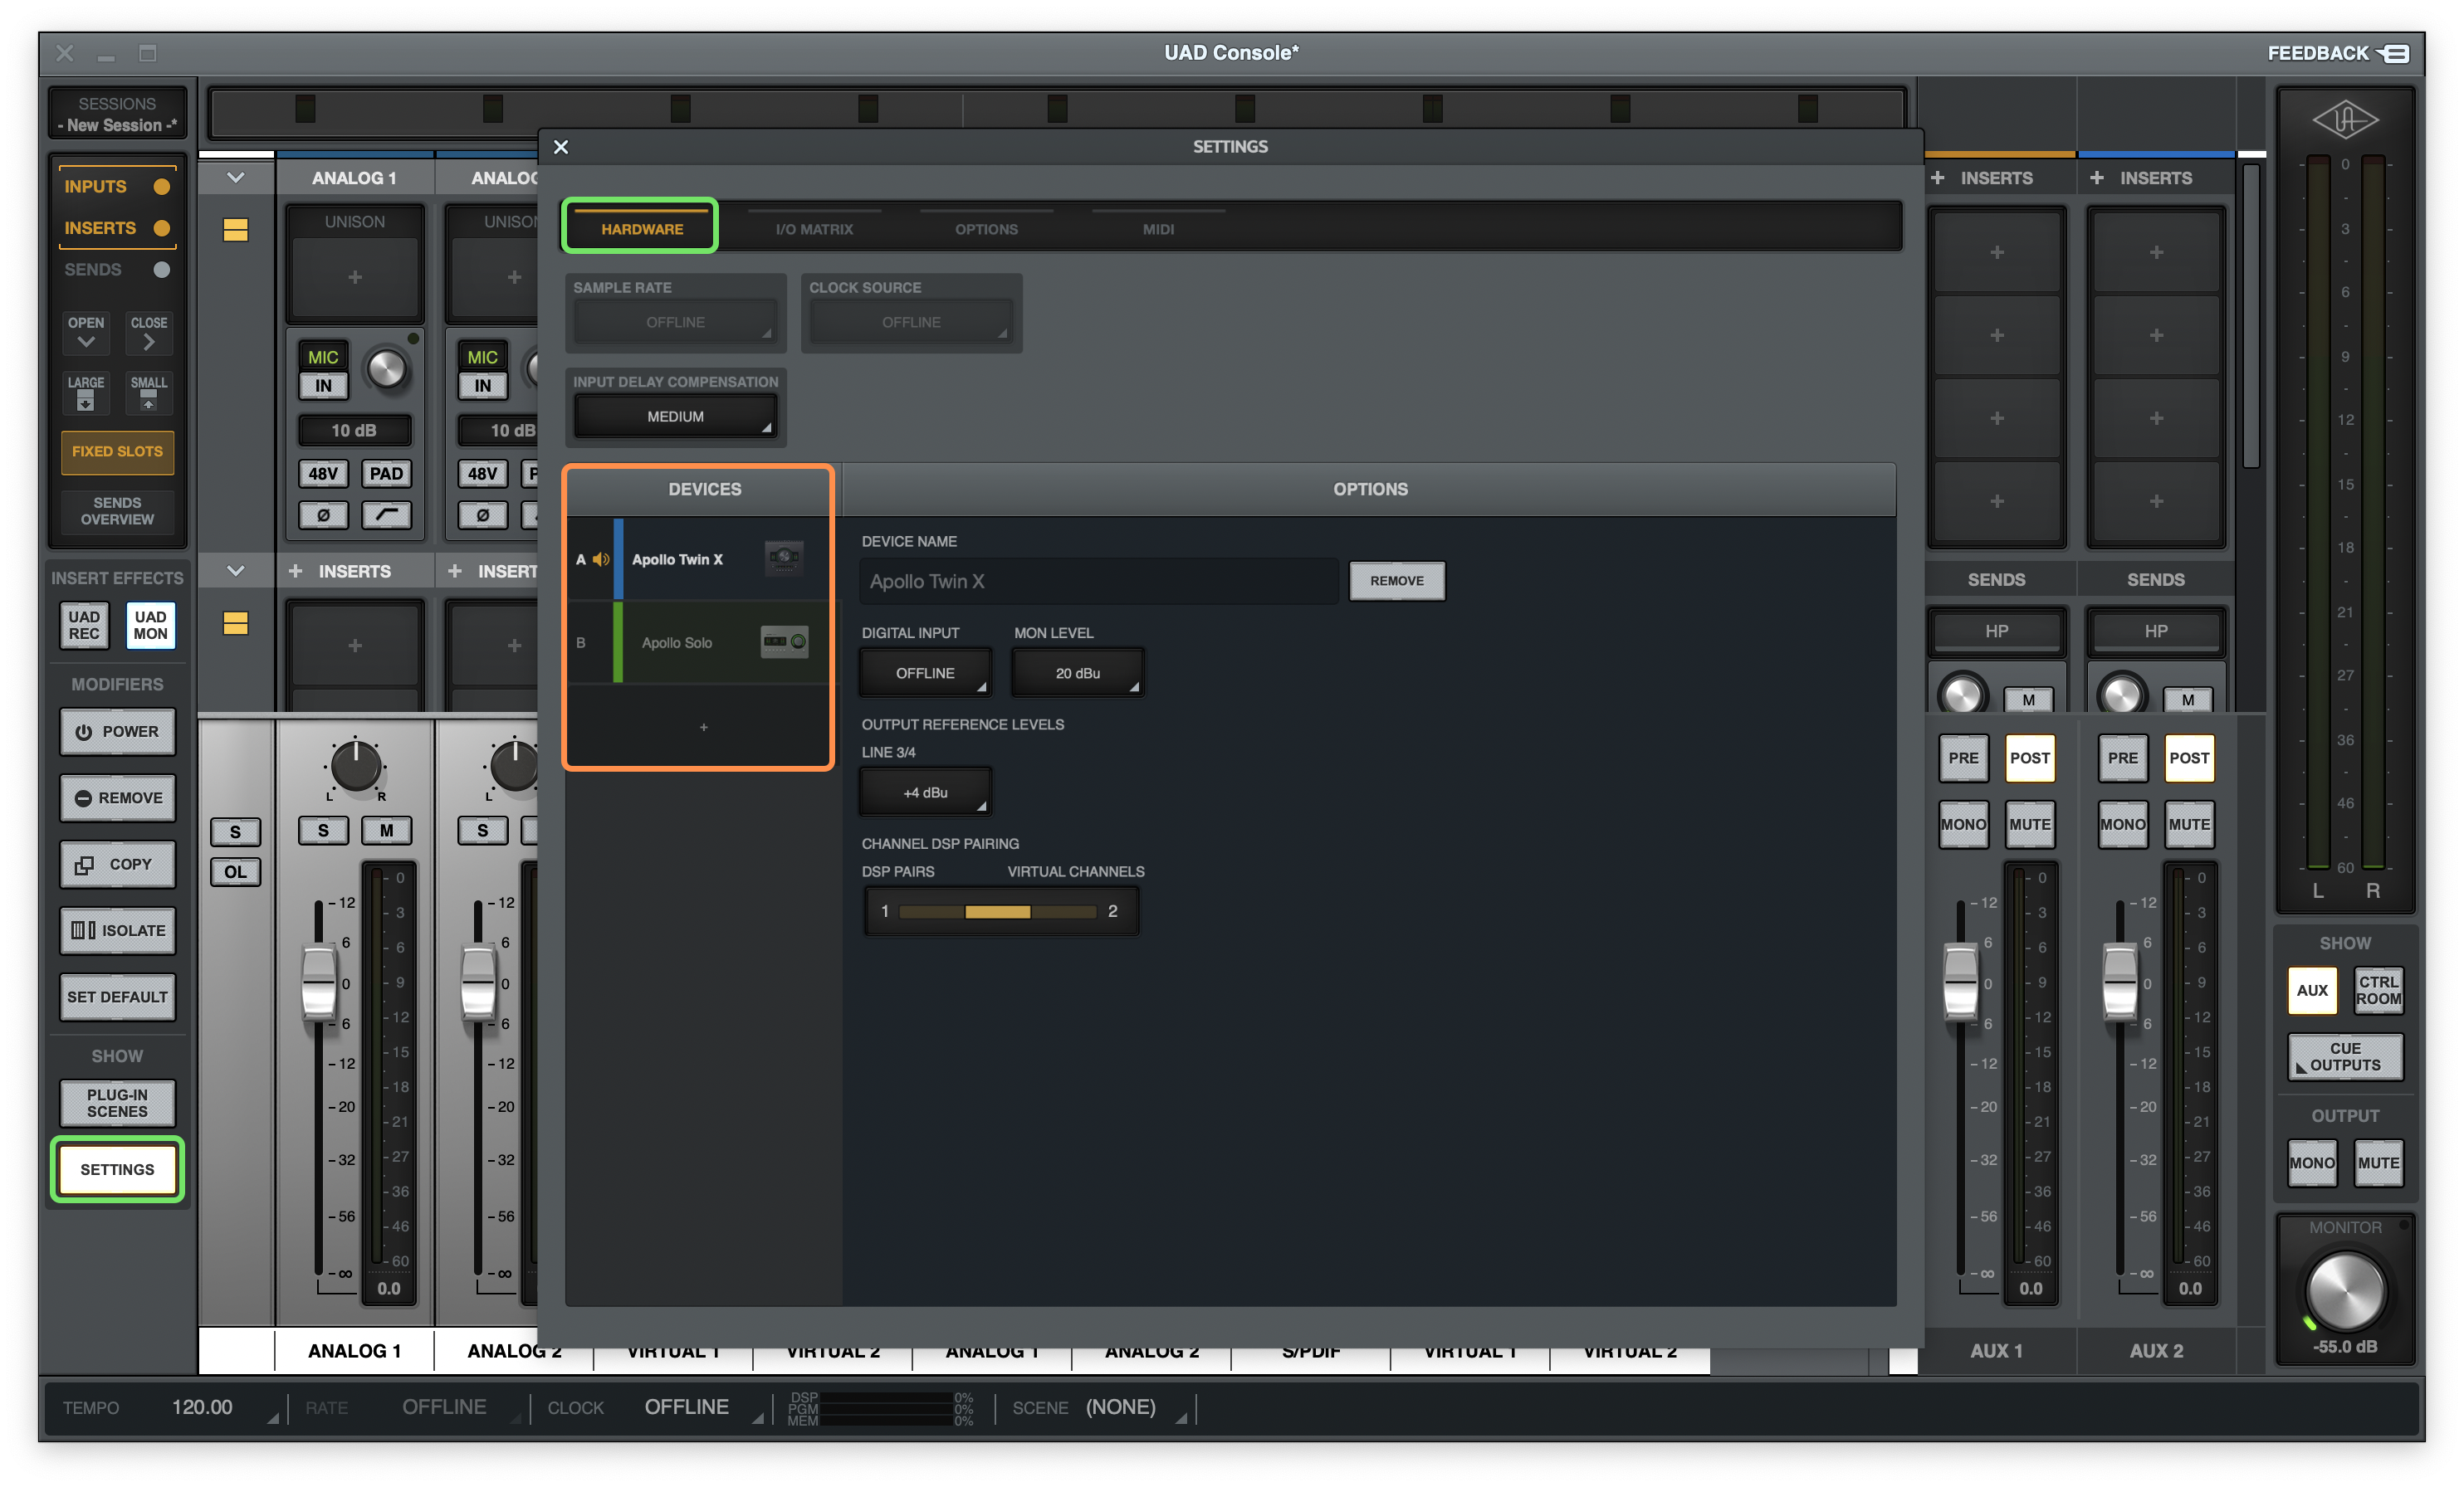The width and height of the screenshot is (2464, 1487).
Task: Switch to the Hardware tab
Action: point(641,228)
